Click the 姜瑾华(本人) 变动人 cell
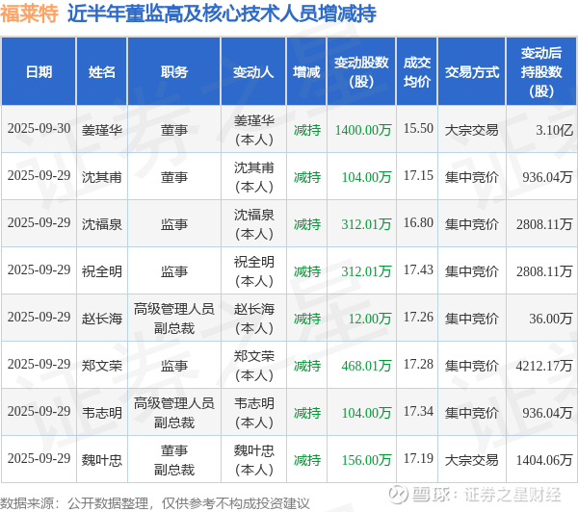 (254, 130)
